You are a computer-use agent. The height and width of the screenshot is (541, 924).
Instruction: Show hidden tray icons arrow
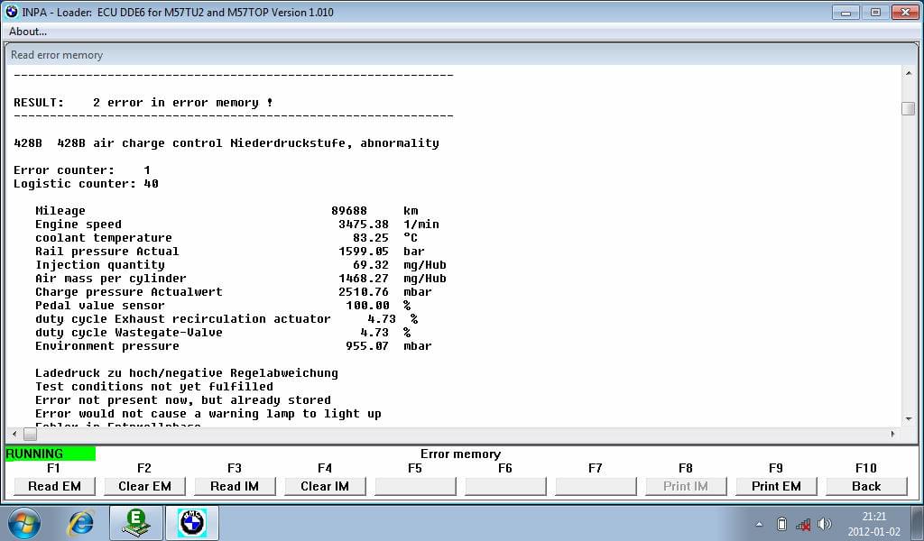pyautogui.click(x=759, y=524)
